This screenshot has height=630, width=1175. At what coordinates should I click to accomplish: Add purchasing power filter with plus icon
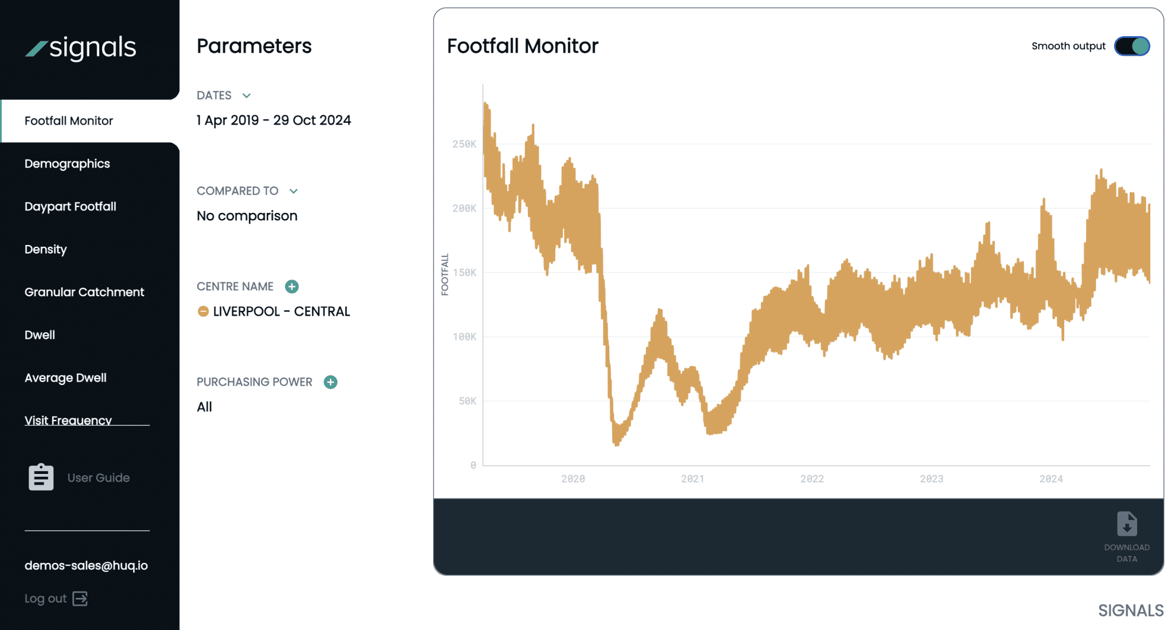click(330, 382)
